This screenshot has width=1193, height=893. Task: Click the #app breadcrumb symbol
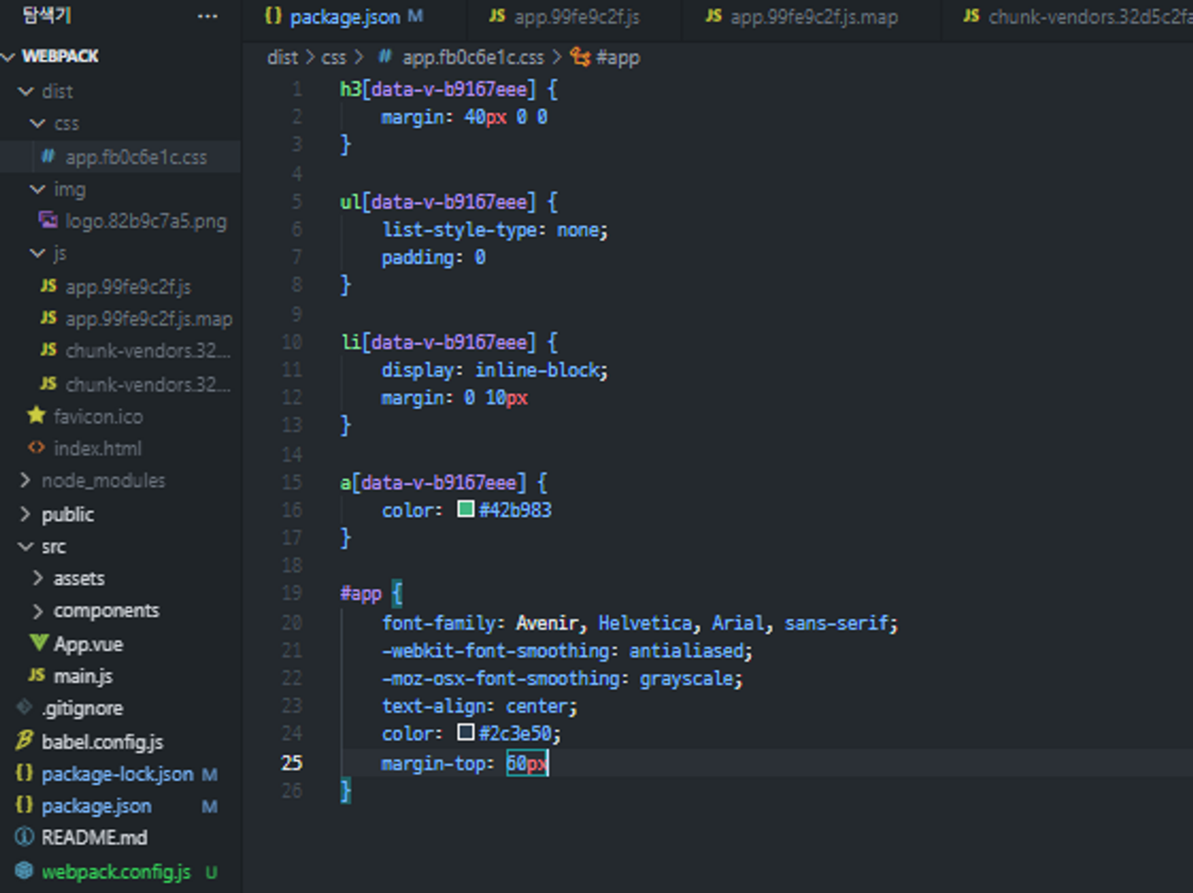pos(617,58)
